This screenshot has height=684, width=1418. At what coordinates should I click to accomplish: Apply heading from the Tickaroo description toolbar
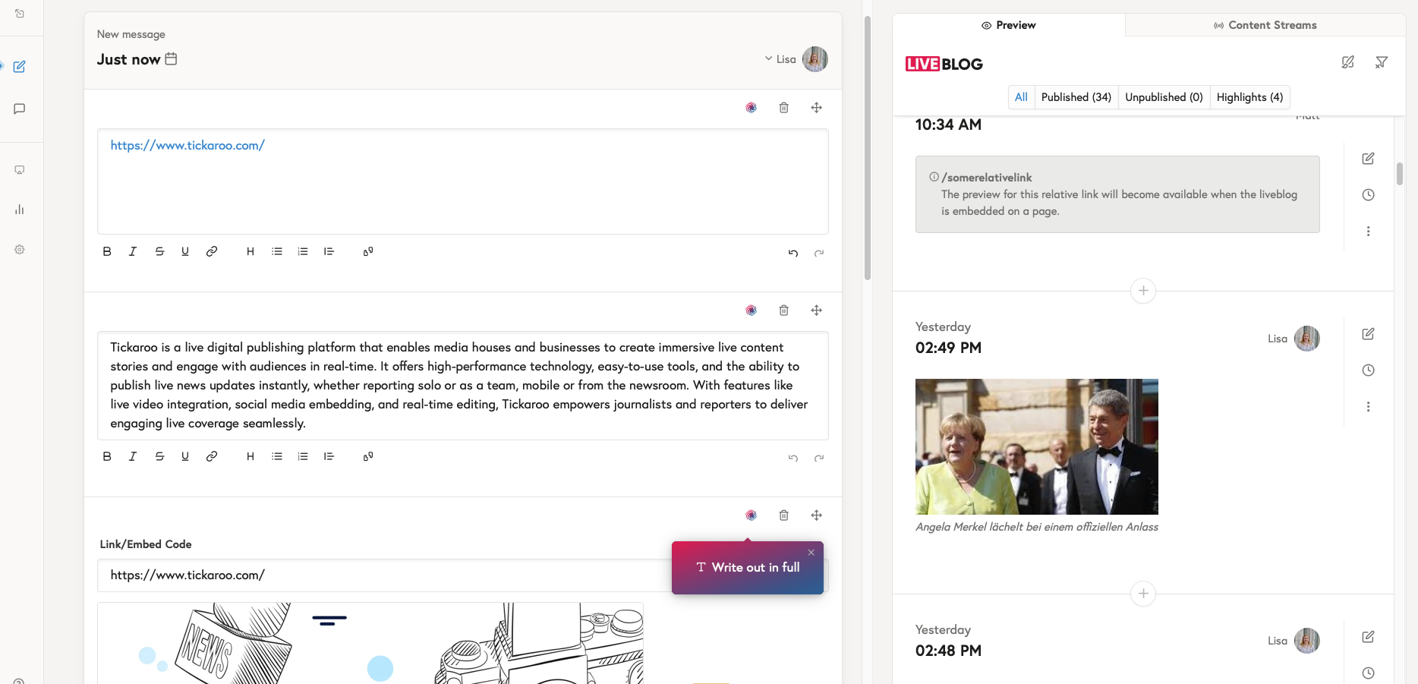click(251, 456)
